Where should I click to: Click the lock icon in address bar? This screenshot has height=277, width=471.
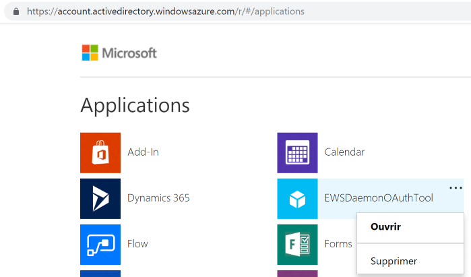(x=16, y=11)
